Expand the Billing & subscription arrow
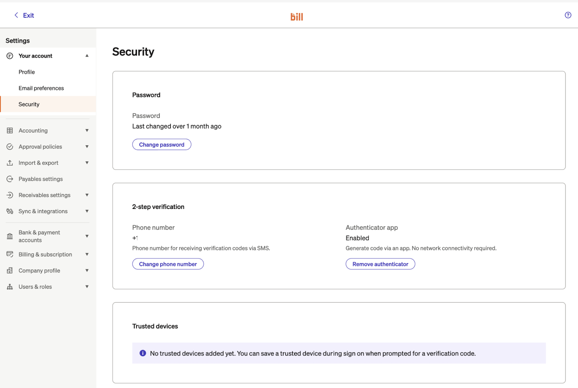 (x=87, y=255)
